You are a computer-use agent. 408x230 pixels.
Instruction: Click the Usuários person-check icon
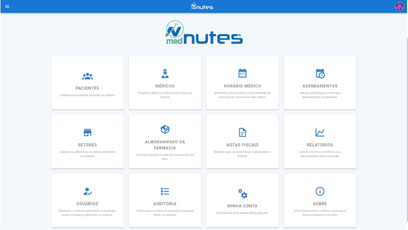[88, 191]
